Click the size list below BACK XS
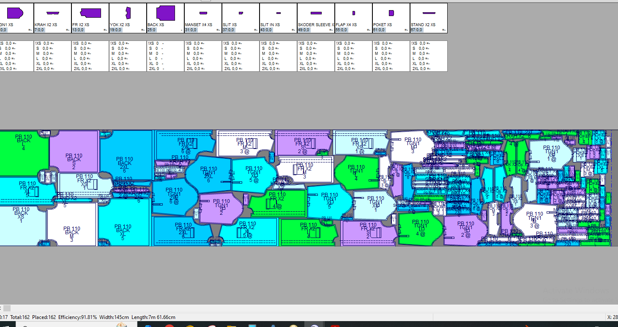Viewport: 618px width, 327px height. [x=165, y=56]
